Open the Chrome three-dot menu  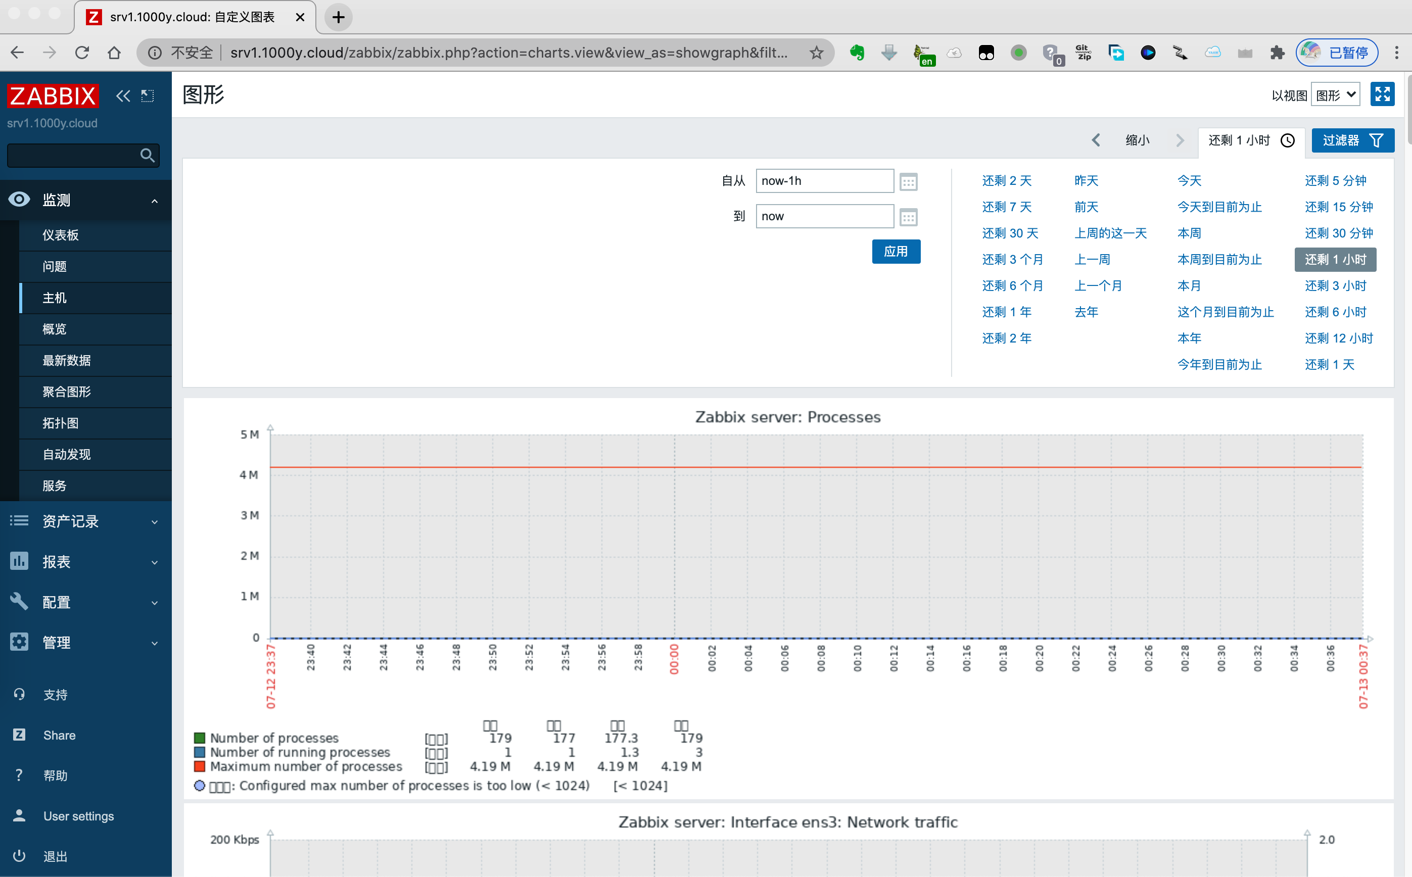pyautogui.click(x=1397, y=53)
